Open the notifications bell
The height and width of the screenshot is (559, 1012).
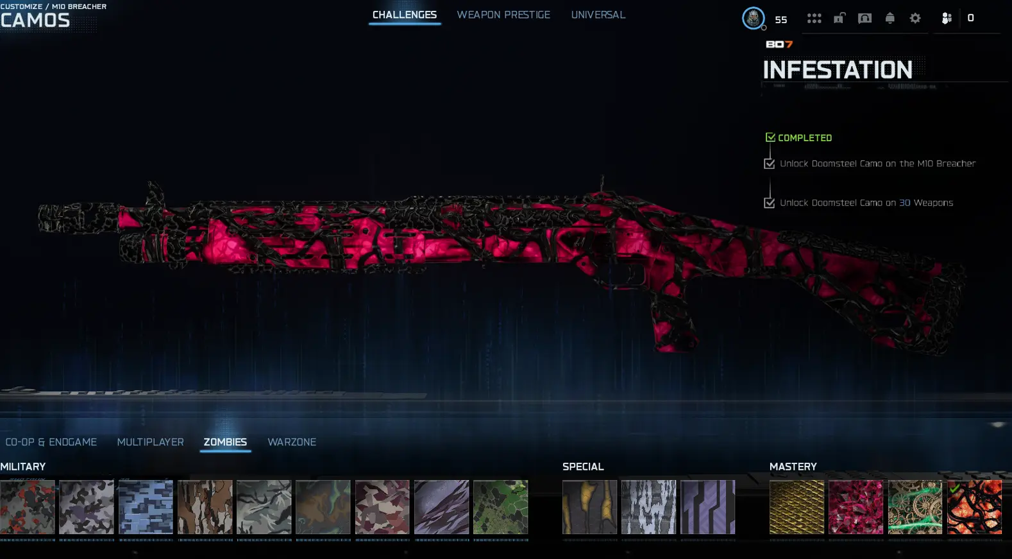(x=890, y=18)
